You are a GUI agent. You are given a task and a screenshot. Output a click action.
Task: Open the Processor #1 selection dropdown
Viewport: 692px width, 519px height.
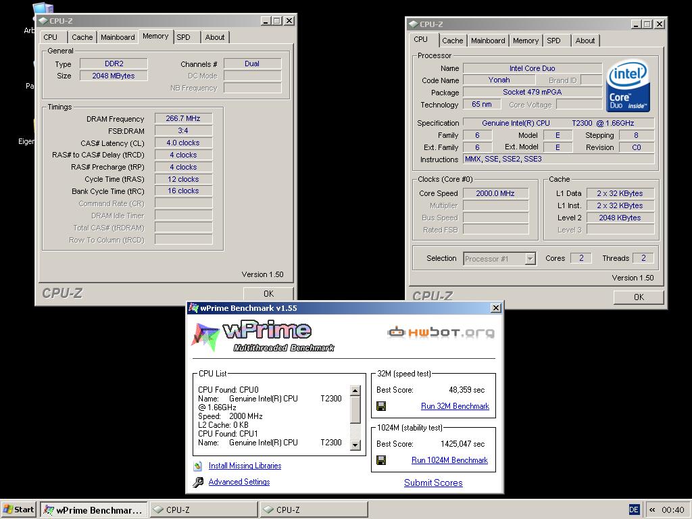coord(530,259)
